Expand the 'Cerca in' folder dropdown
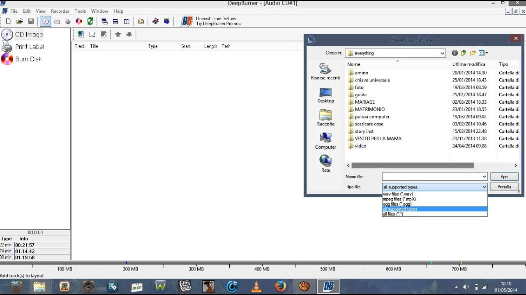 [x=442, y=53]
